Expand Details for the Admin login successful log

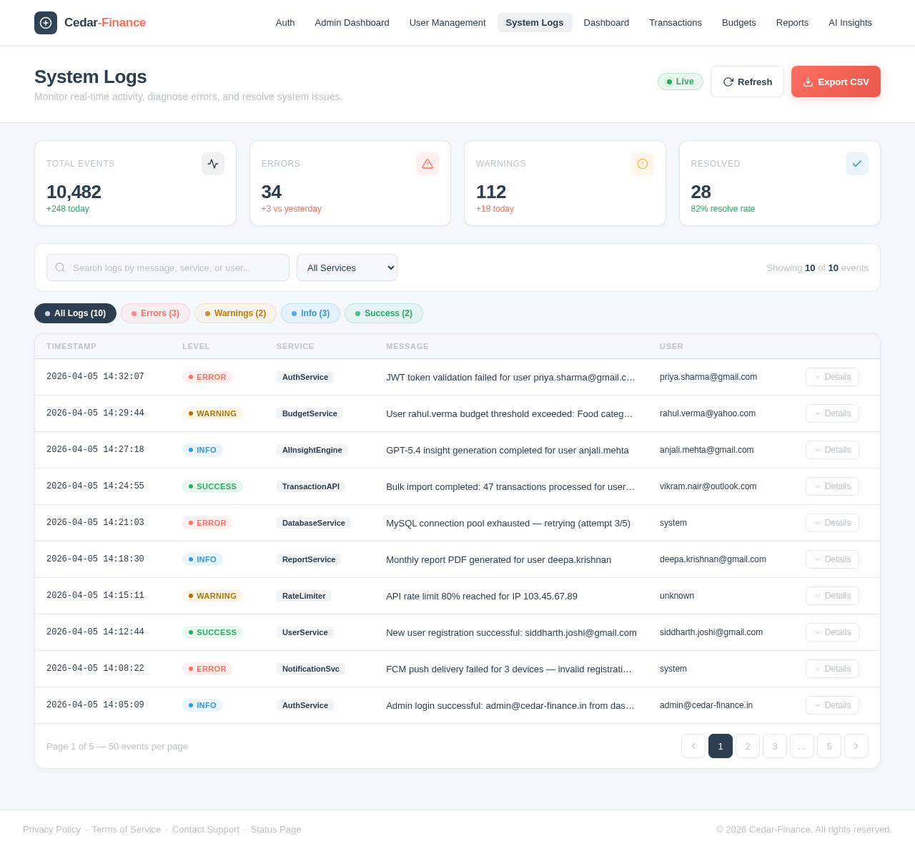[x=832, y=705]
